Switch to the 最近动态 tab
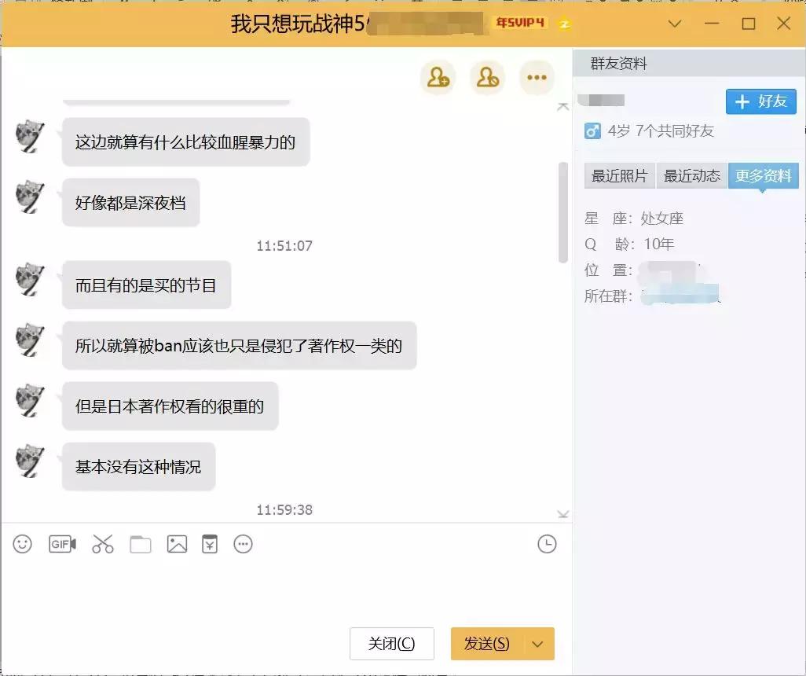This screenshot has height=676, width=806. [x=691, y=176]
